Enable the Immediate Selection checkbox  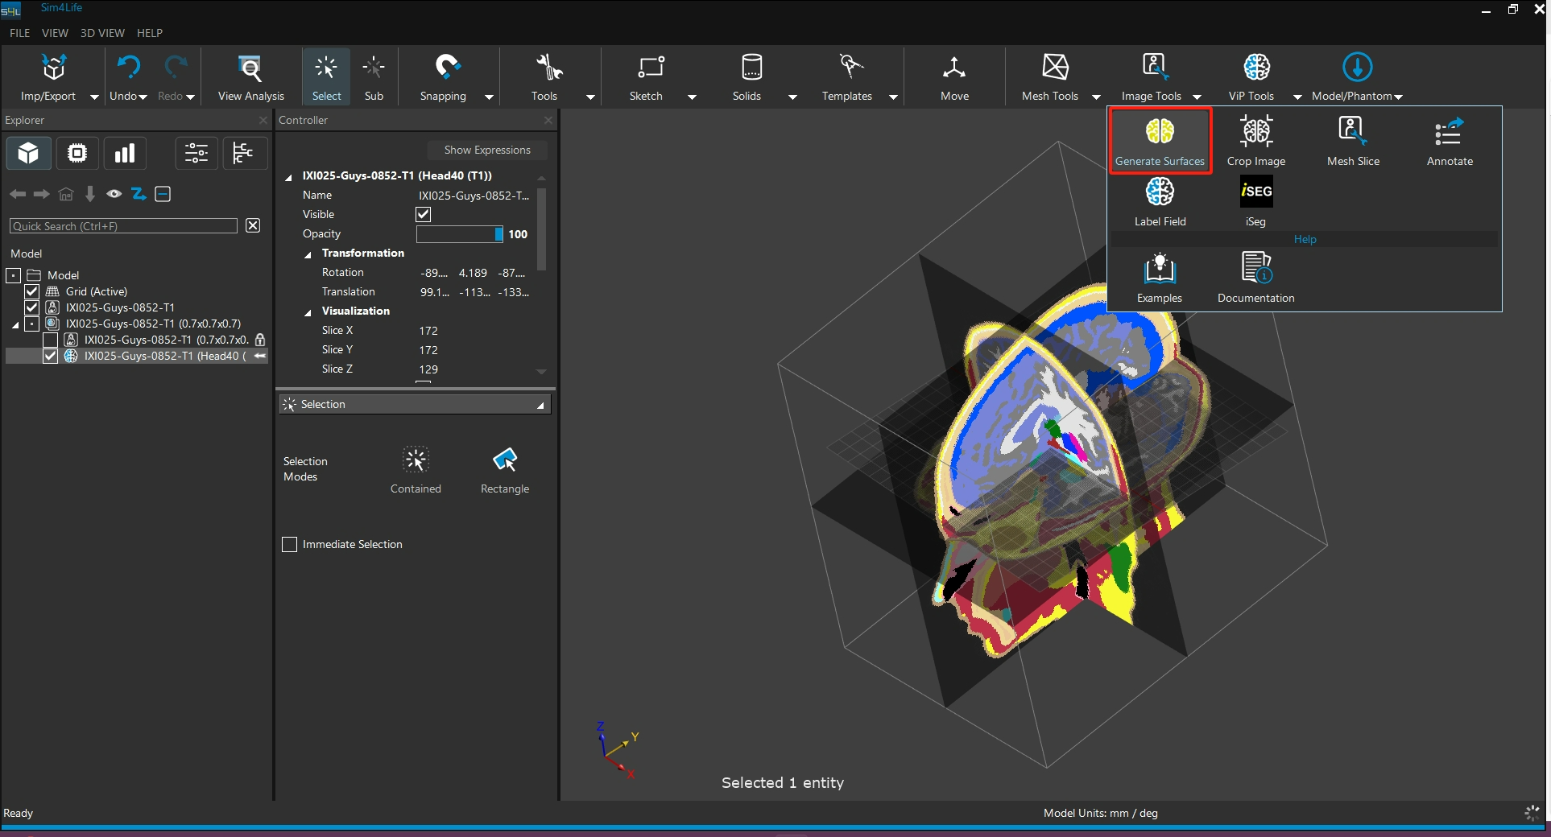[x=290, y=545]
